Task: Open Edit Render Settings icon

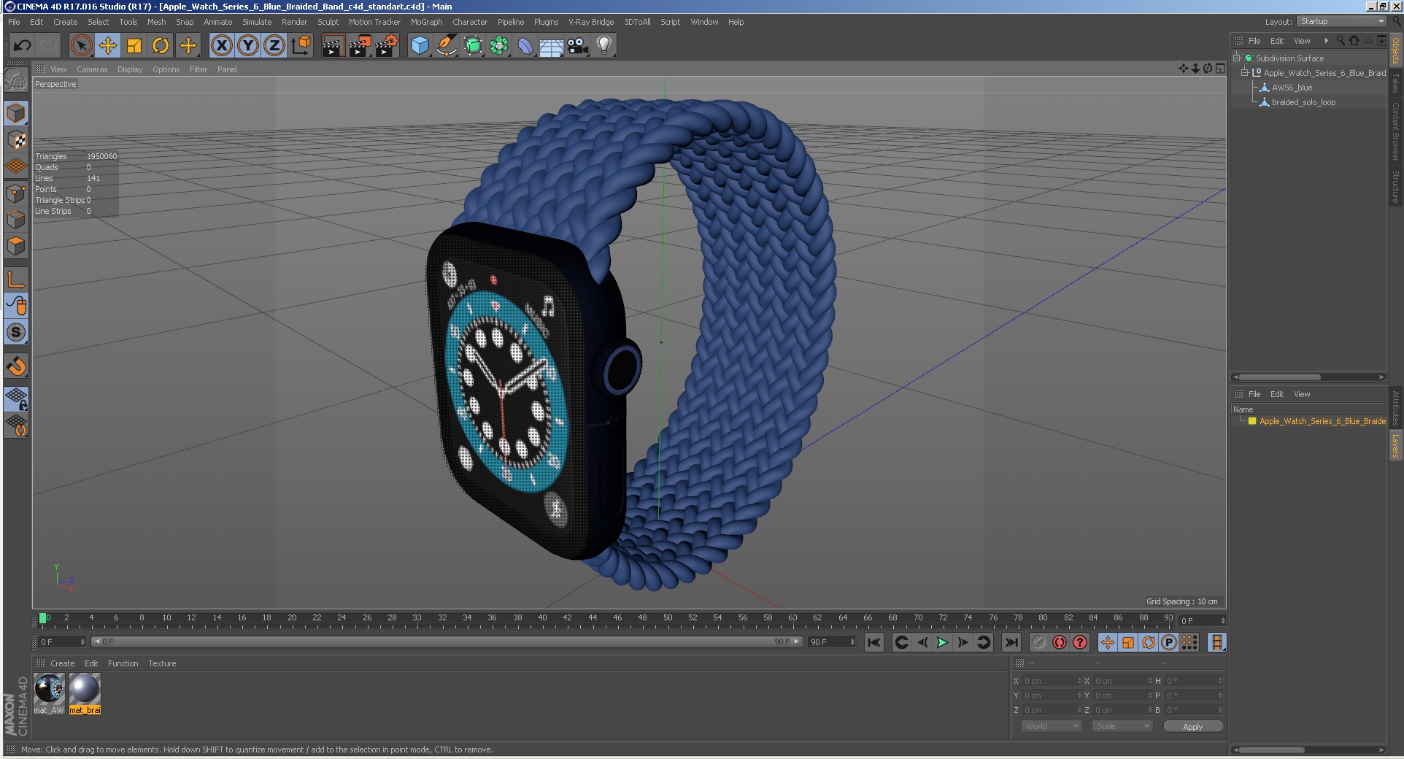Action: point(387,46)
